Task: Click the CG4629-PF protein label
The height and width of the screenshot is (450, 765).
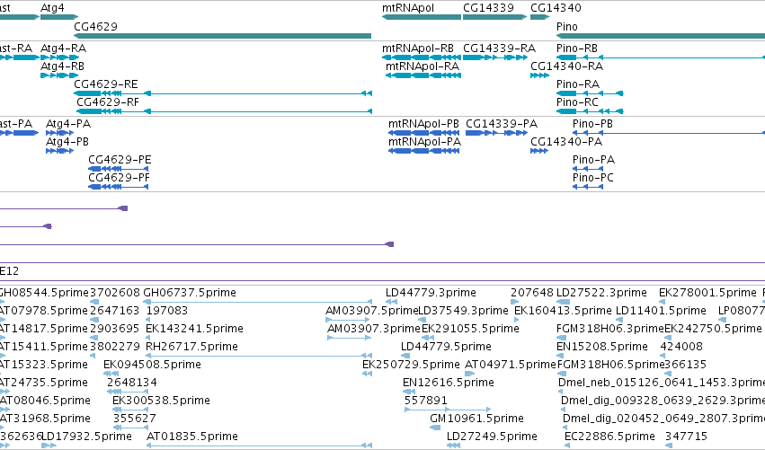Action: click(x=119, y=178)
